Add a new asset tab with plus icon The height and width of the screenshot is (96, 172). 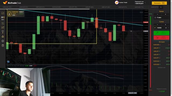(161, 7)
